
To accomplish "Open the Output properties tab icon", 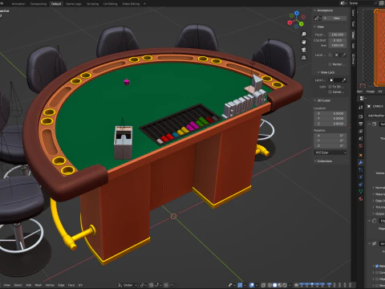I will tap(361, 124).
